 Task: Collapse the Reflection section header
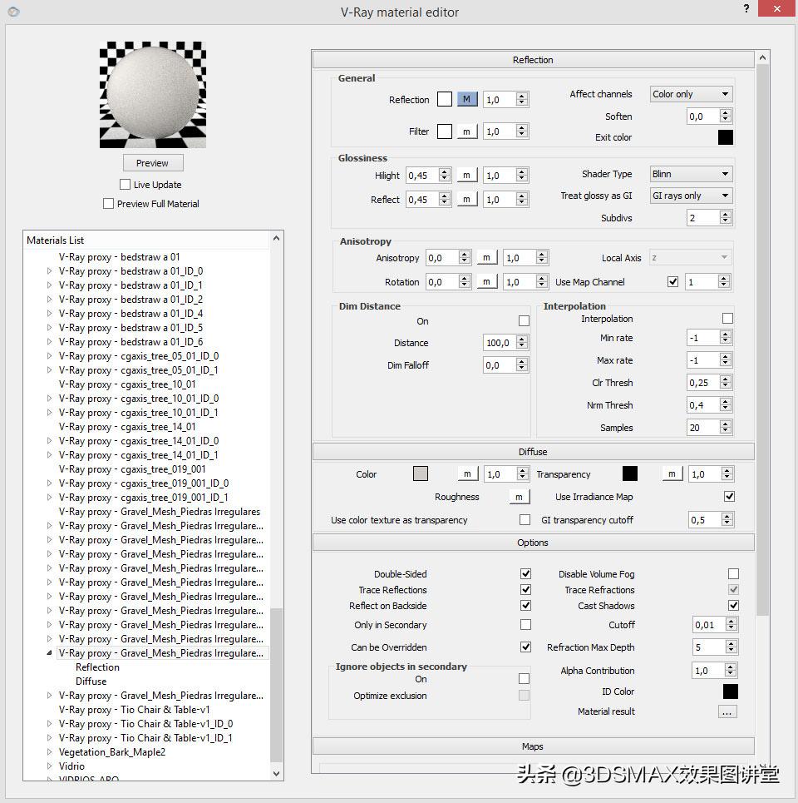click(533, 60)
